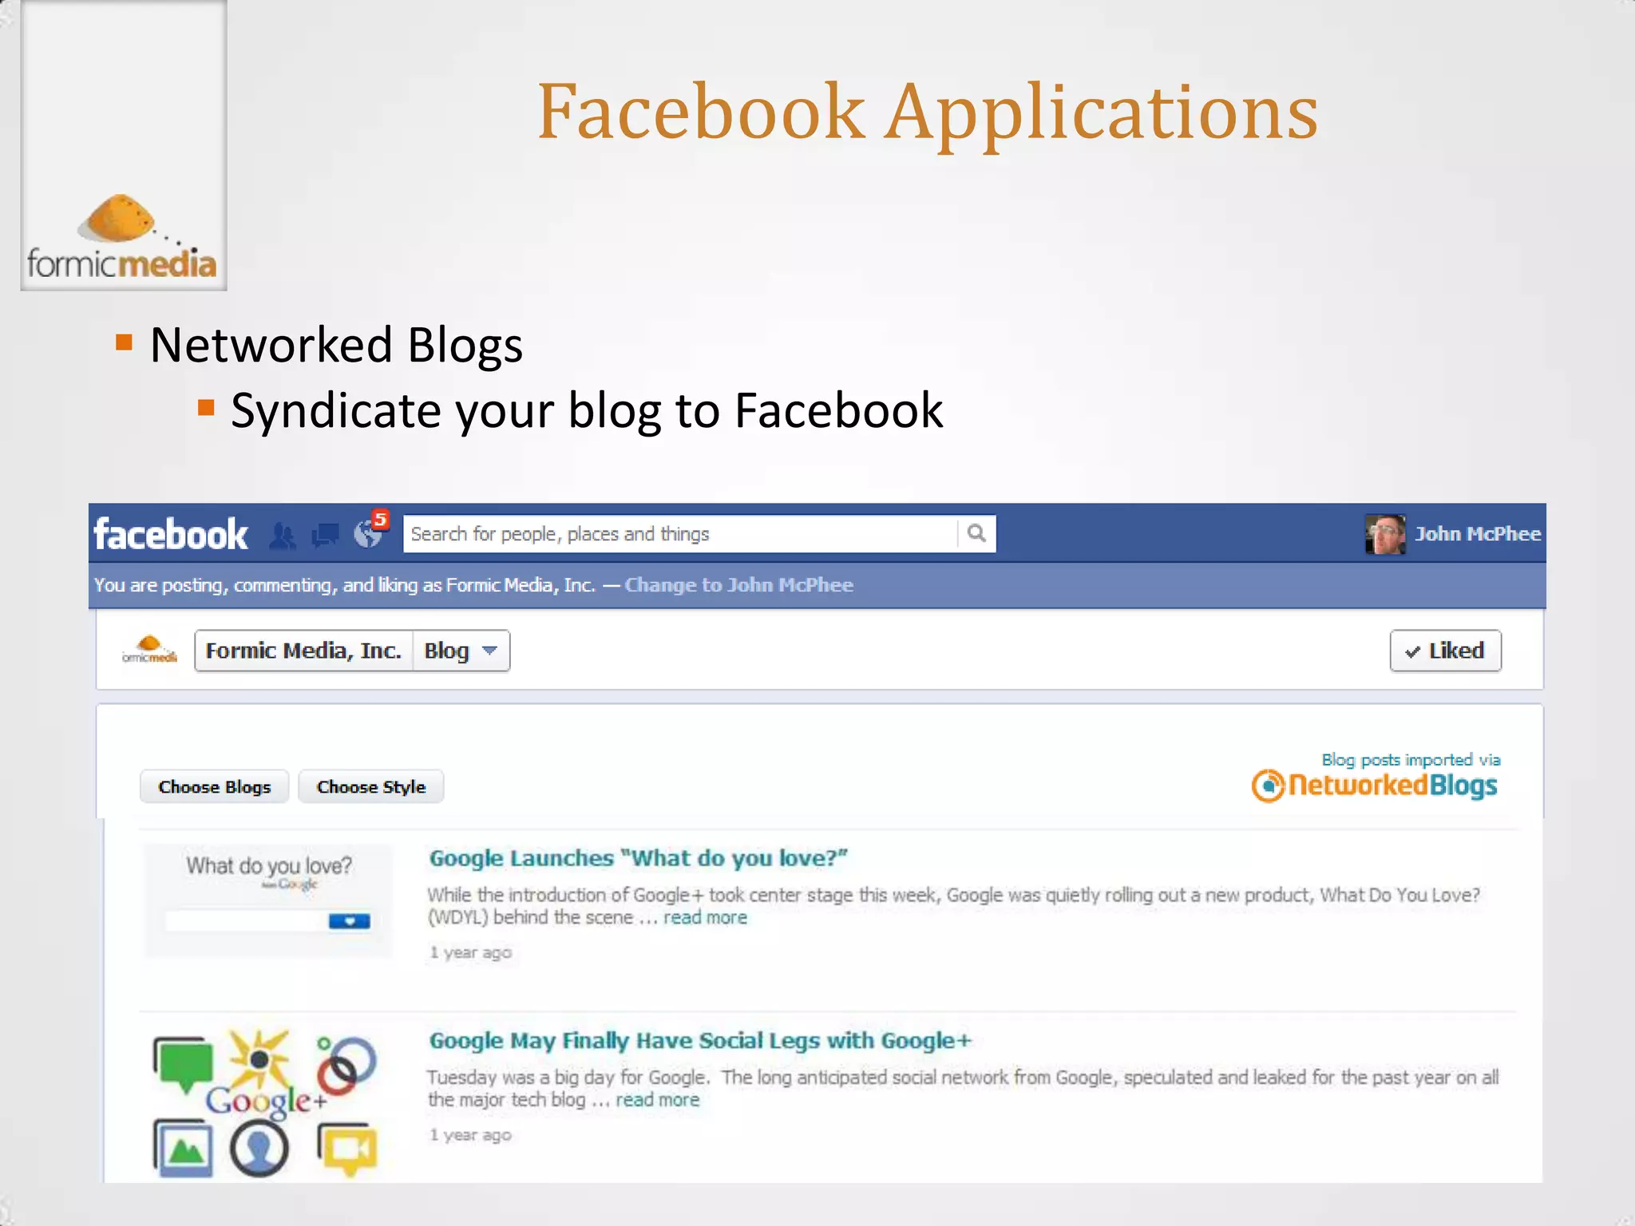Screen dimensions: 1635x1226
Task: Open the 'What do you love?' thumbnail
Action: tap(268, 900)
